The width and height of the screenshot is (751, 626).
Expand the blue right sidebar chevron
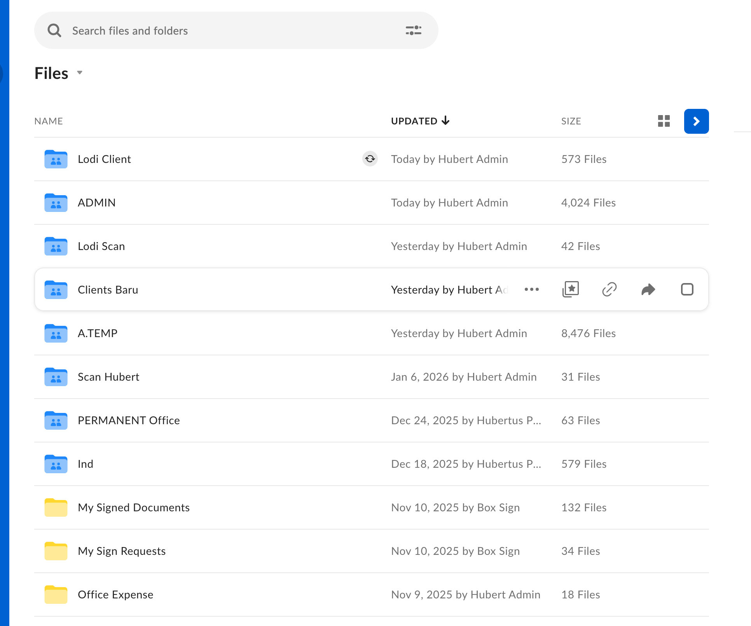(696, 121)
